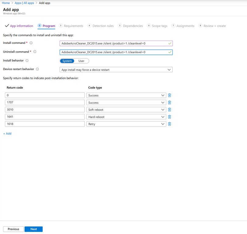
Task: Show info tooltip for Uninstall command
Action: pos(35,52)
